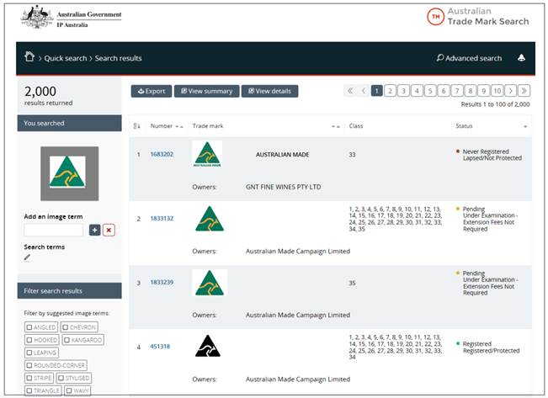Go to the home page icon

[x=29, y=56]
